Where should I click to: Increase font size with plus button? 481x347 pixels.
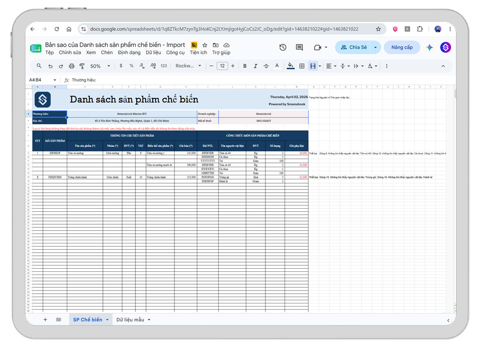[x=233, y=66]
